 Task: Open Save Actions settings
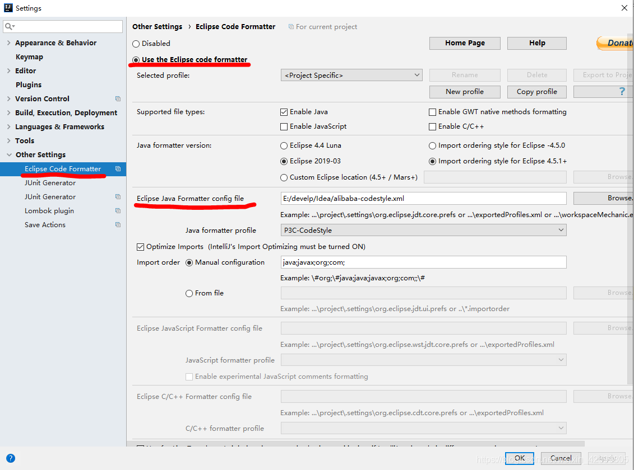point(45,225)
